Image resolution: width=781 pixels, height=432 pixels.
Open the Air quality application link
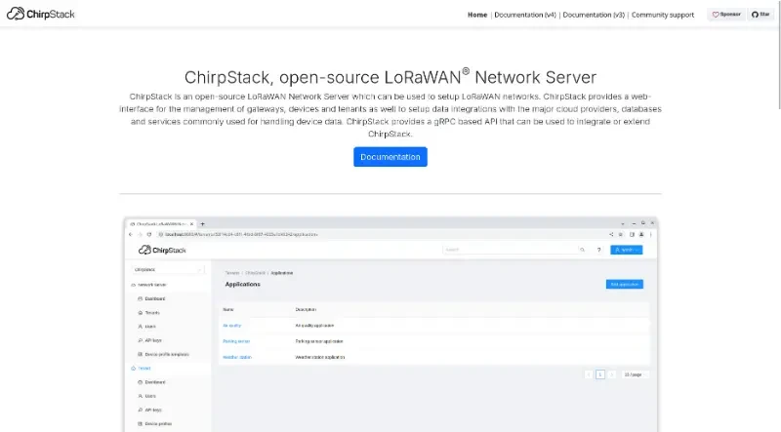pos(232,326)
